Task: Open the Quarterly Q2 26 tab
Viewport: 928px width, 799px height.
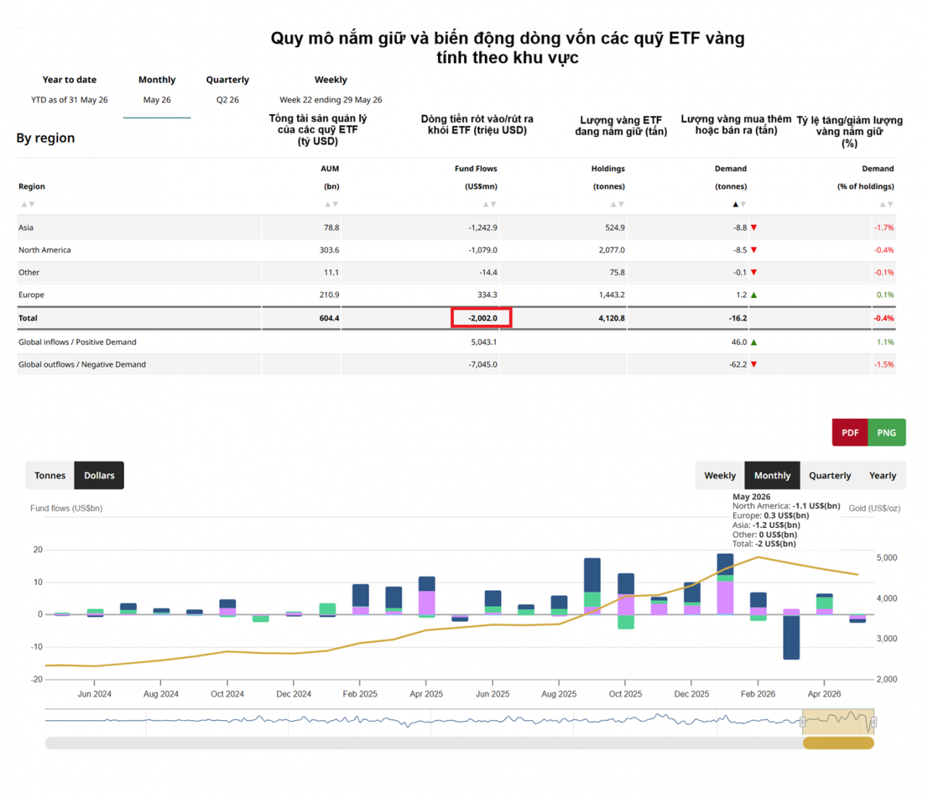Action: click(228, 90)
